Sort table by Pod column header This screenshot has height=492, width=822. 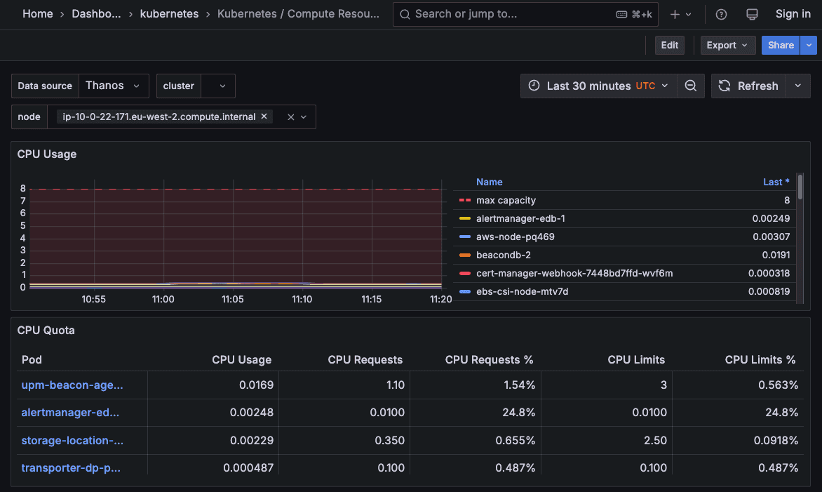pyautogui.click(x=32, y=360)
